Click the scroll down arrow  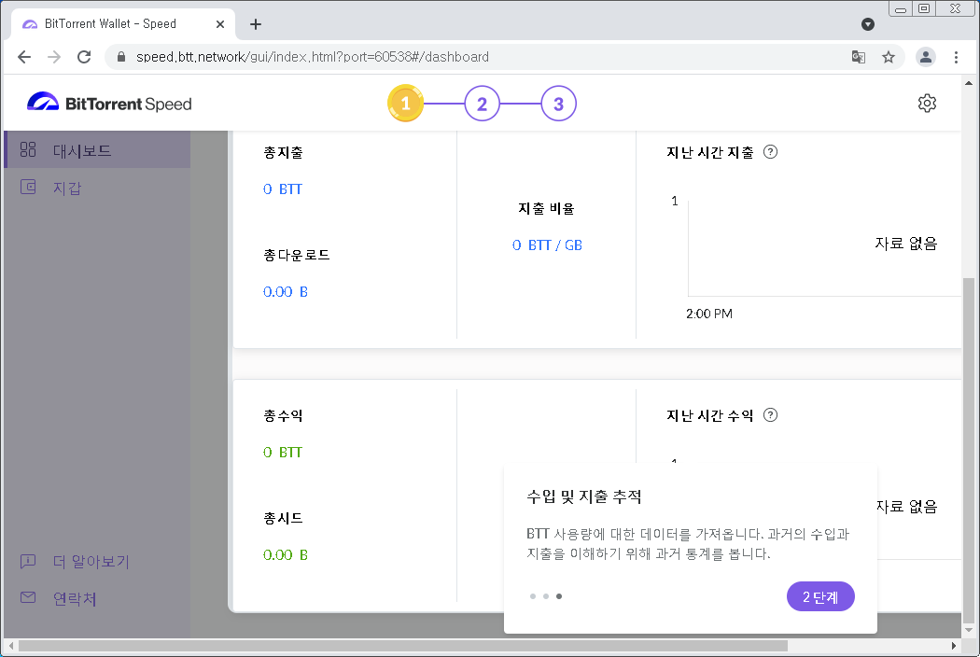969,630
